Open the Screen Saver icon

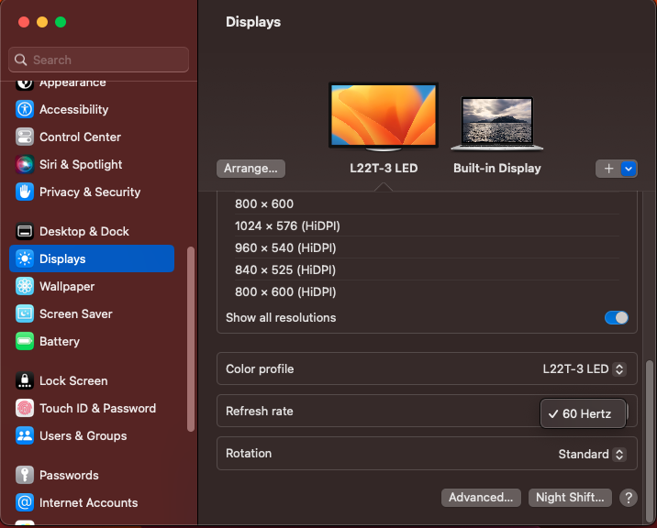(x=25, y=314)
